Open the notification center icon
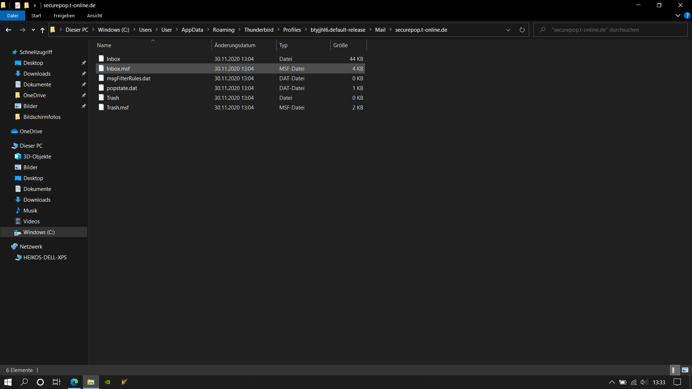The height and width of the screenshot is (389, 692). [677, 382]
